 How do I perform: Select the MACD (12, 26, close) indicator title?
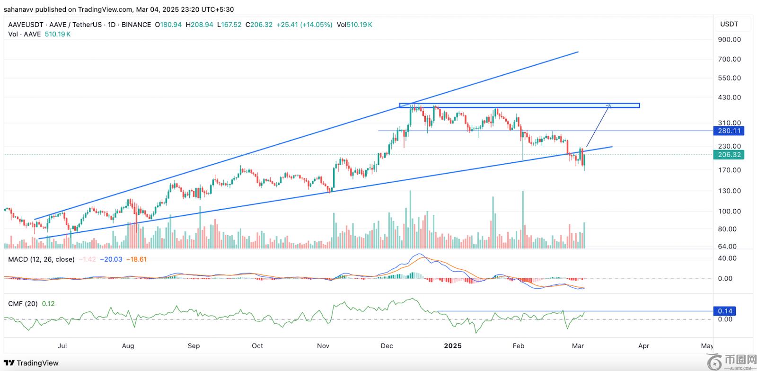coord(41,259)
